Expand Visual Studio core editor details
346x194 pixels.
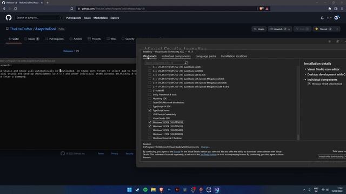pyautogui.click(x=305, y=69)
